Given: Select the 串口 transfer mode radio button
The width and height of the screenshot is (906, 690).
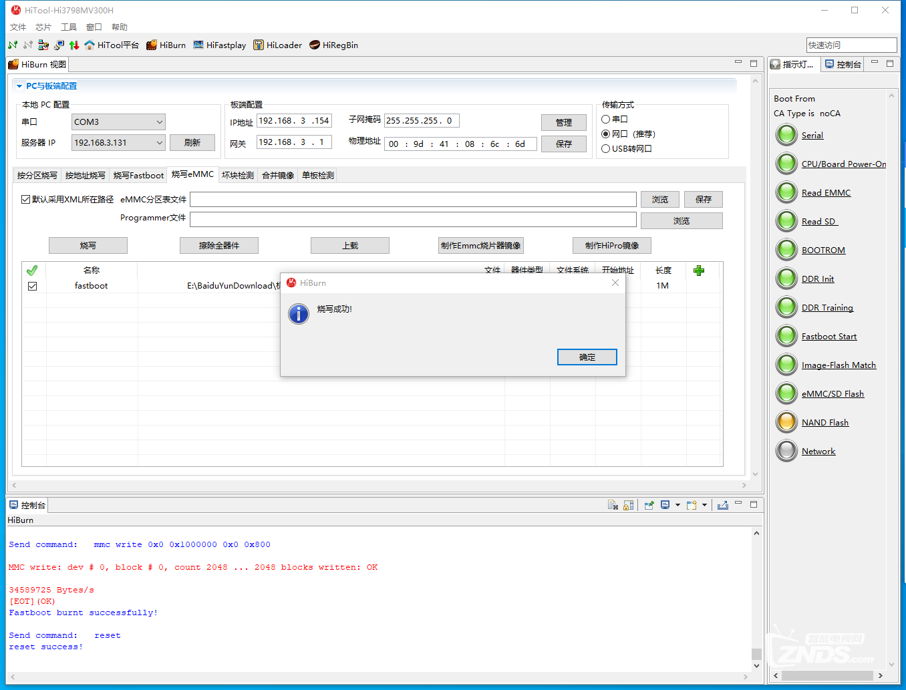Looking at the screenshot, I should 605,119.
